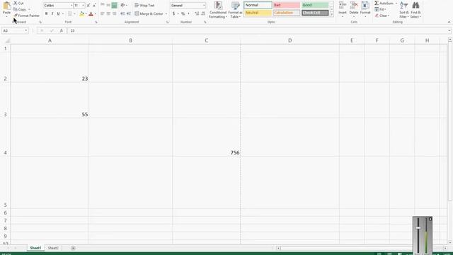Toggle italic formatting
This screenshot has height=255, width=453.
[52, 13]
